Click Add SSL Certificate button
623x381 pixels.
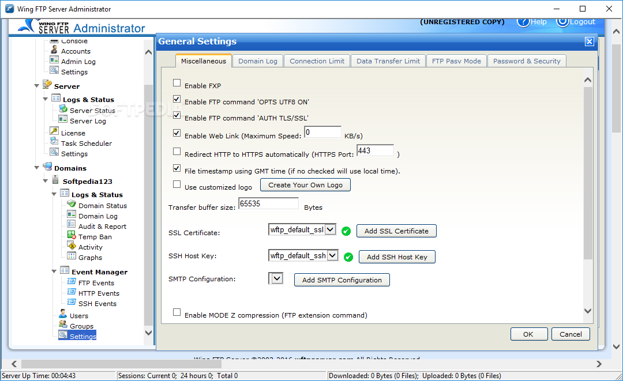(x=396, y=231)
